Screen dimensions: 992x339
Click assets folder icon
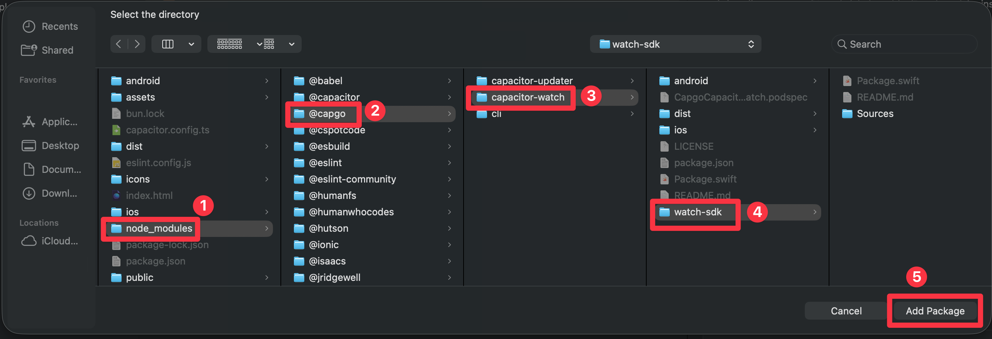pos(116,97)
